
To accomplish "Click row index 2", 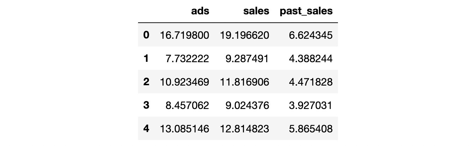I will pyautogui.click(x=146, y=82).
